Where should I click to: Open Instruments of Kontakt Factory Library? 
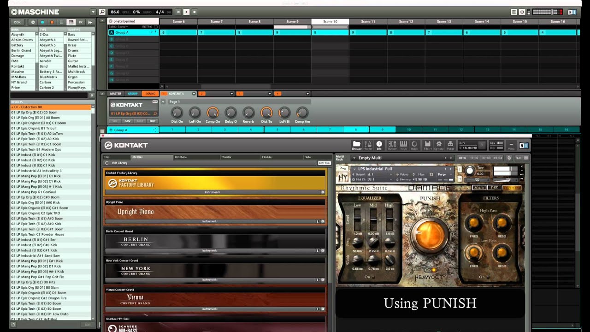point(212,192)
